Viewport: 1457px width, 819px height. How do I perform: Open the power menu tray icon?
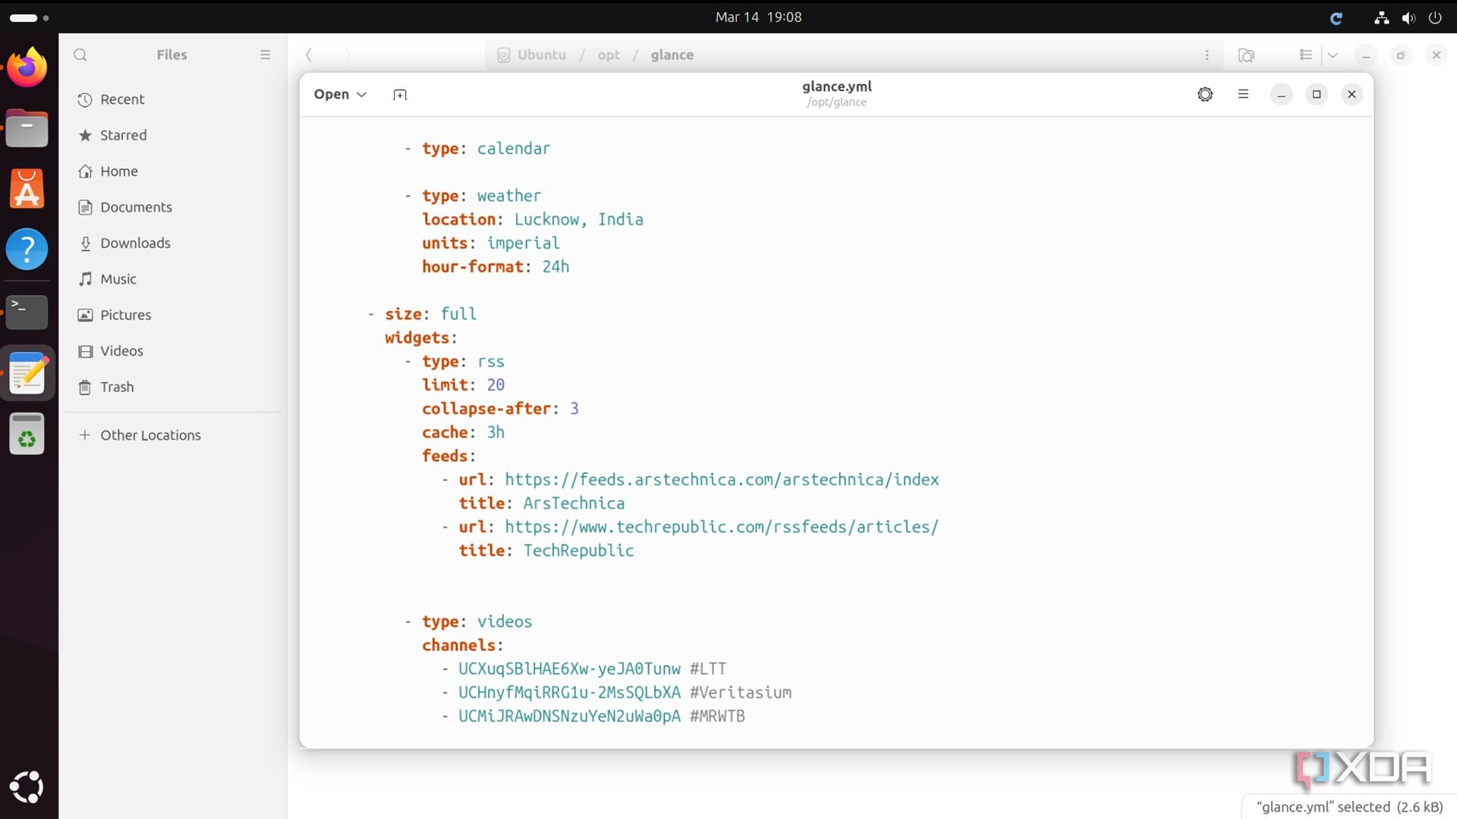pyautogui.click(x=1435, y=17)
